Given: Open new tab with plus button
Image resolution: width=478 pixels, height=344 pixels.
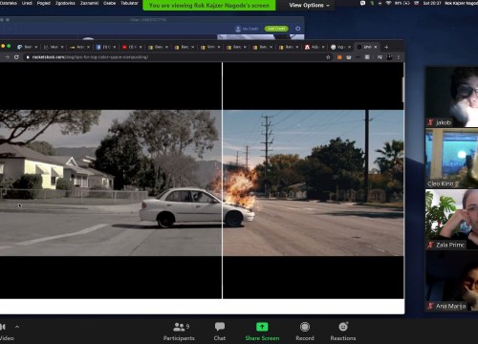Looking at the screenshot, I should pyautogui.click(x=386, y=47).
